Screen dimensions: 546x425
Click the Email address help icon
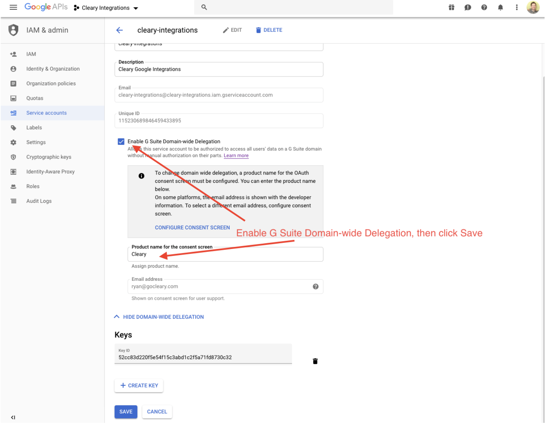click(x=316, y=286)
